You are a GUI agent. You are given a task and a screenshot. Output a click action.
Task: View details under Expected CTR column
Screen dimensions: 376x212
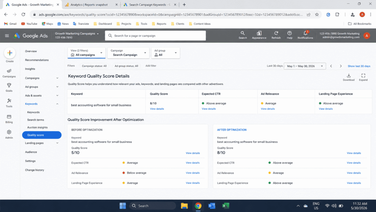pyautogui.click(x=209, y=109)
